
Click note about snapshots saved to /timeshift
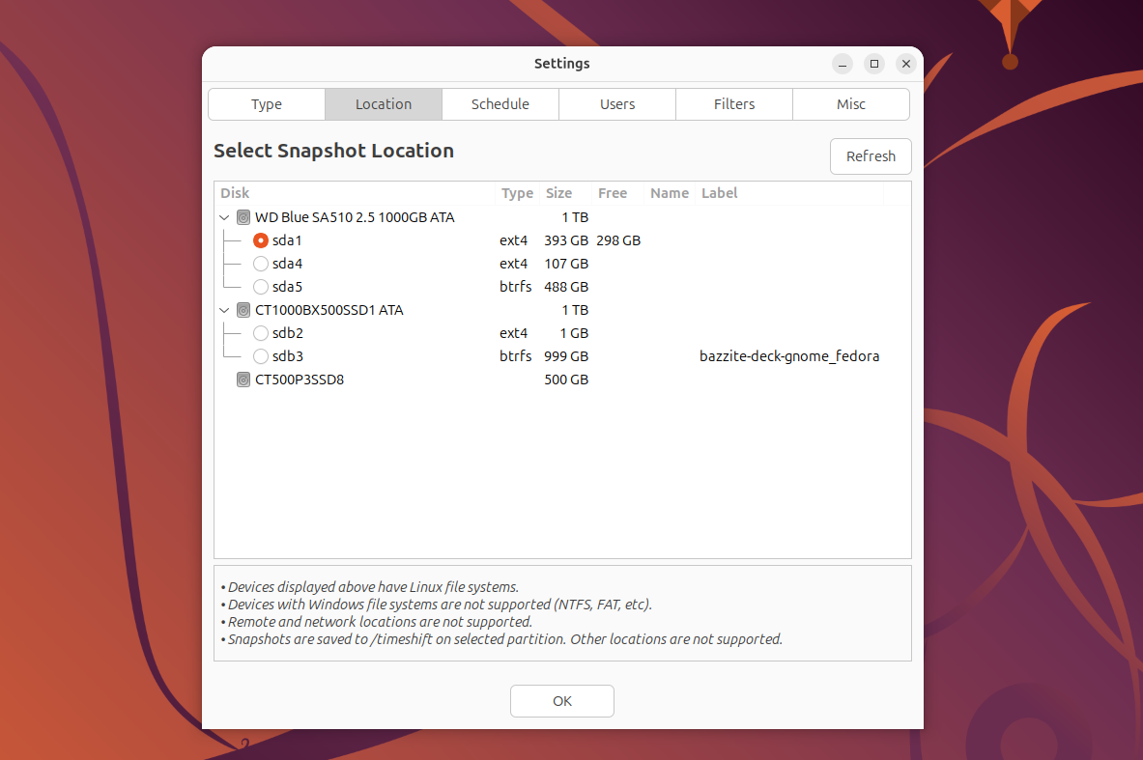[501, 639]
